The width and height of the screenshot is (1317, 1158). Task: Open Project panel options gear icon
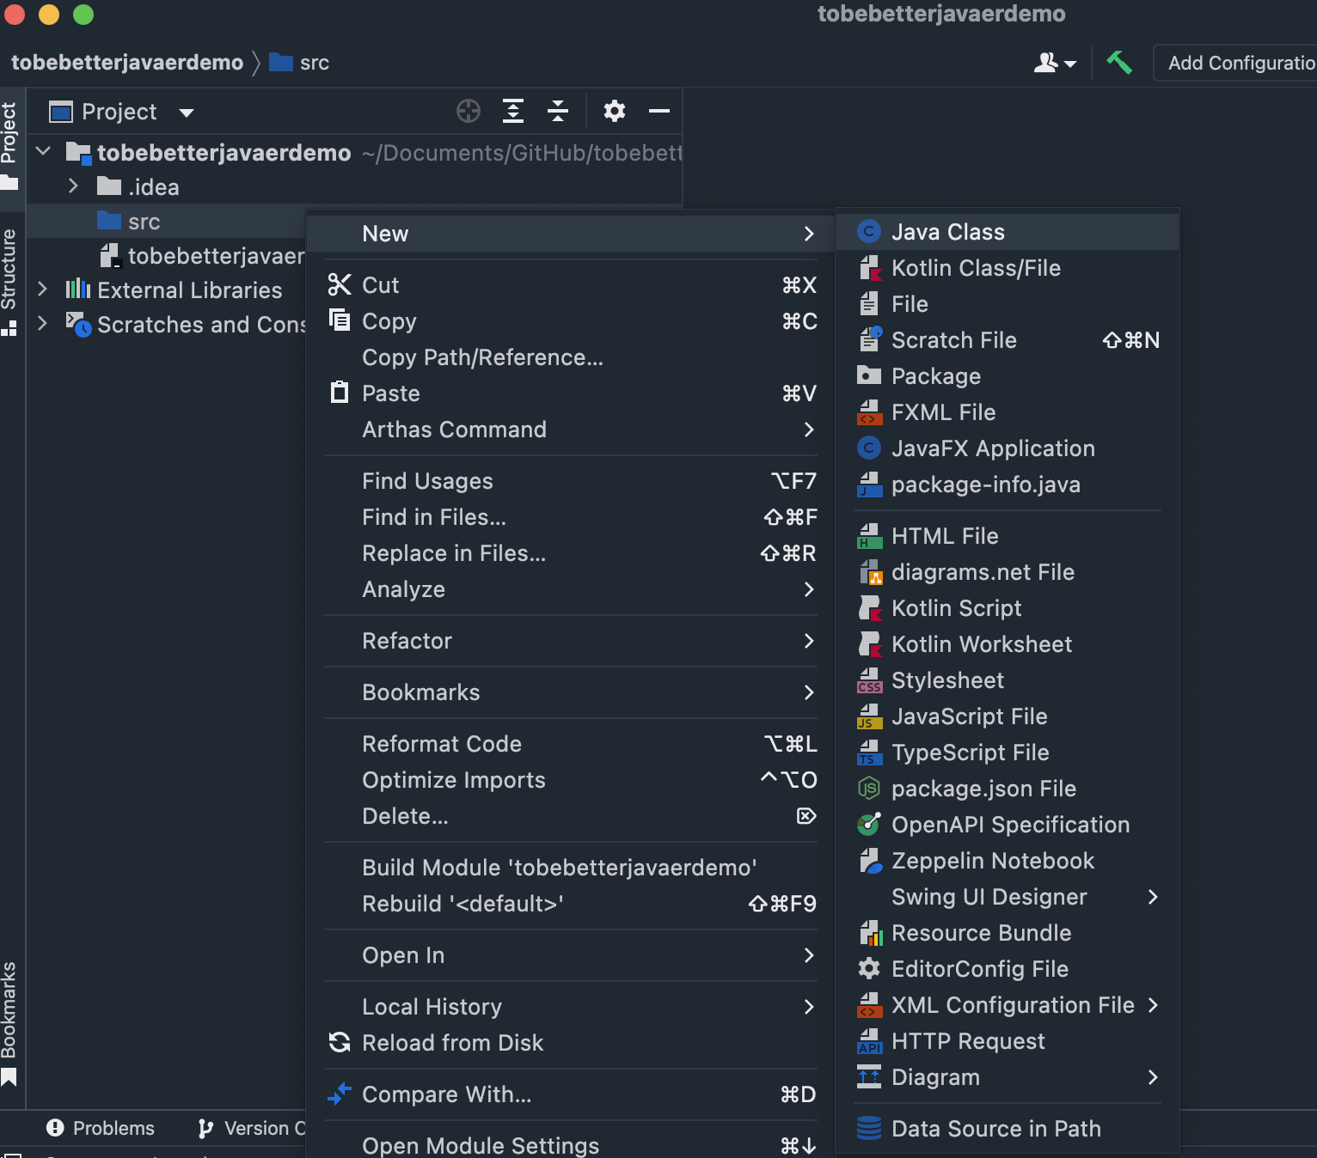pyautogui.click(x=614, y=112)
